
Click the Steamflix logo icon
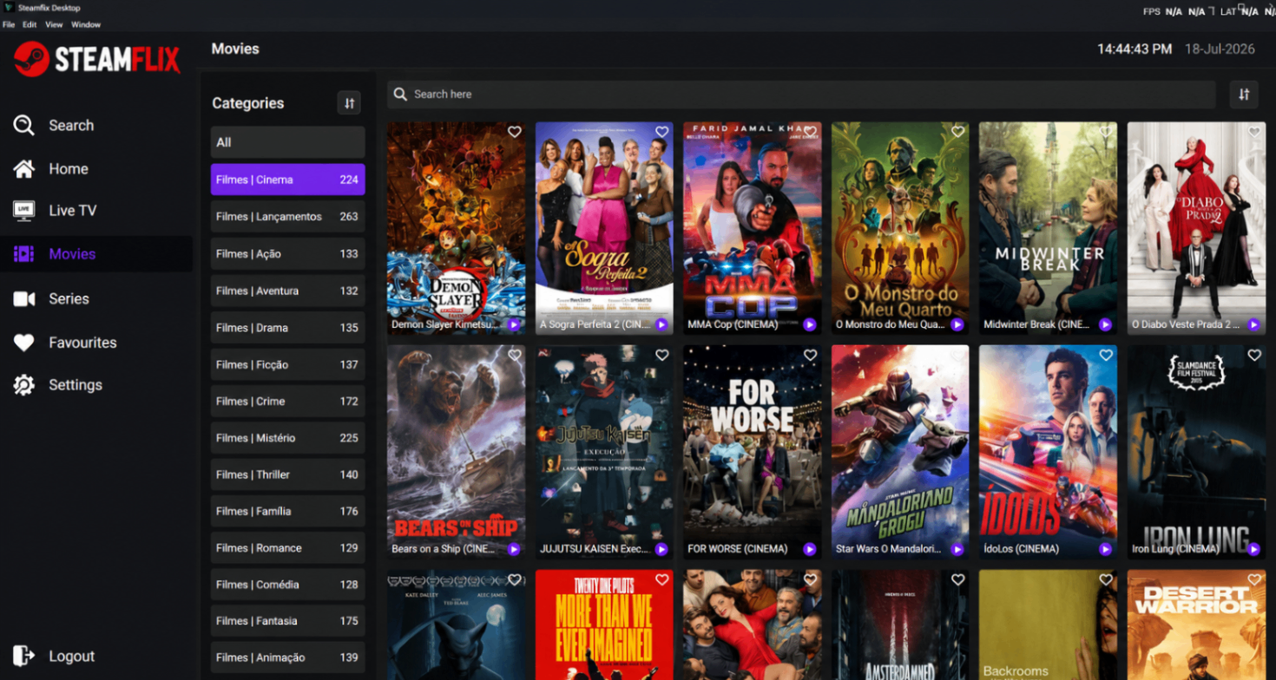31,59
